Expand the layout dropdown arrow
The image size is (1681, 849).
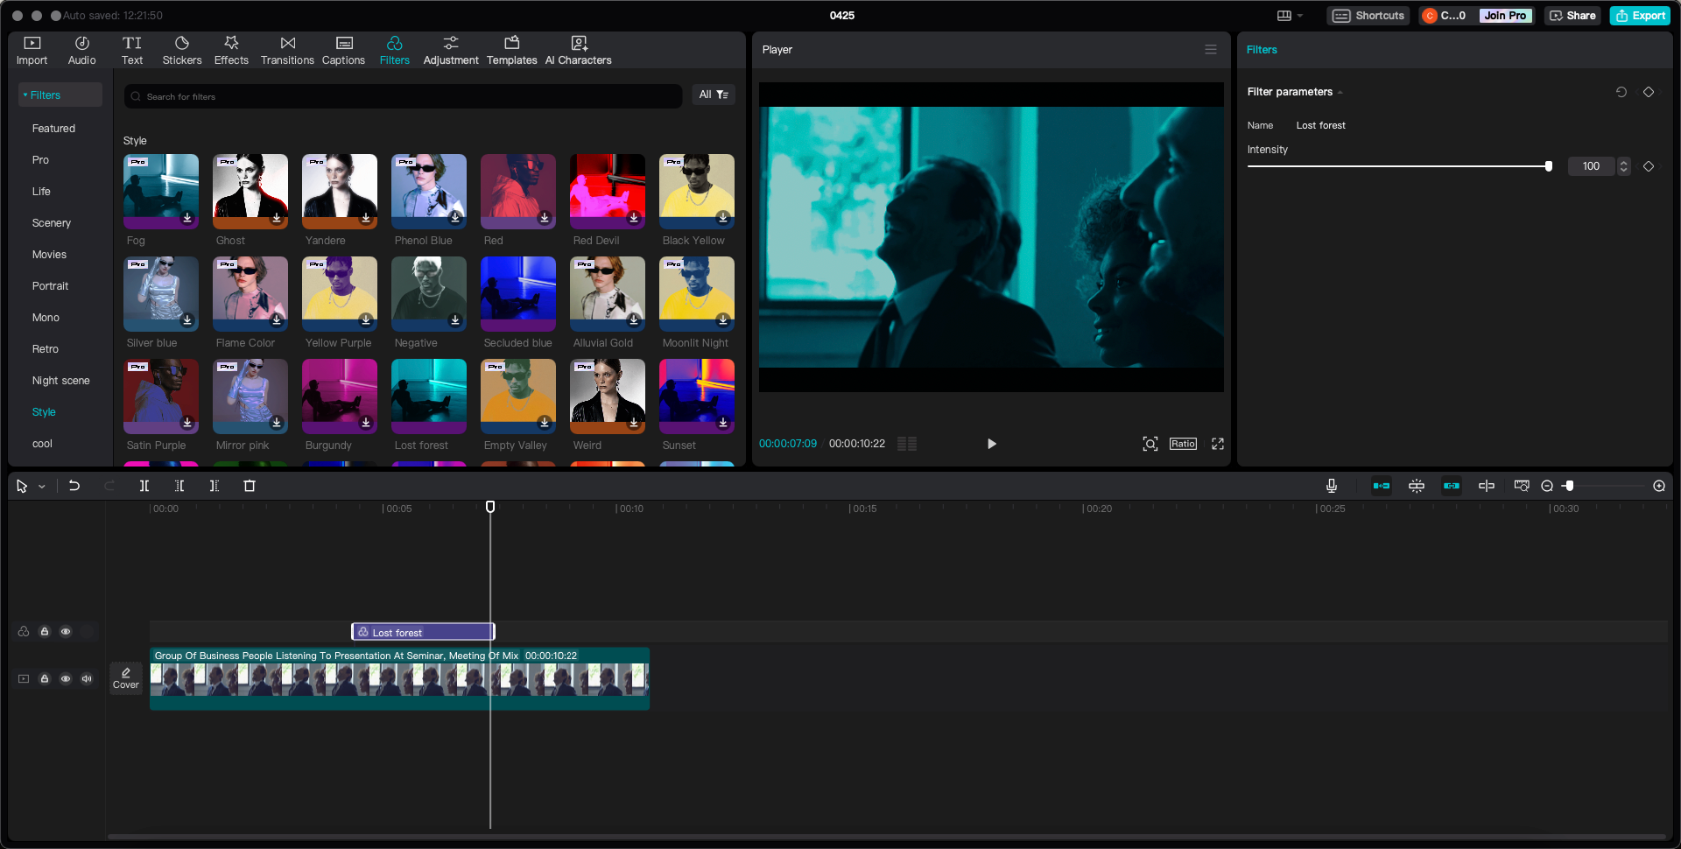tap(1300, 16)
